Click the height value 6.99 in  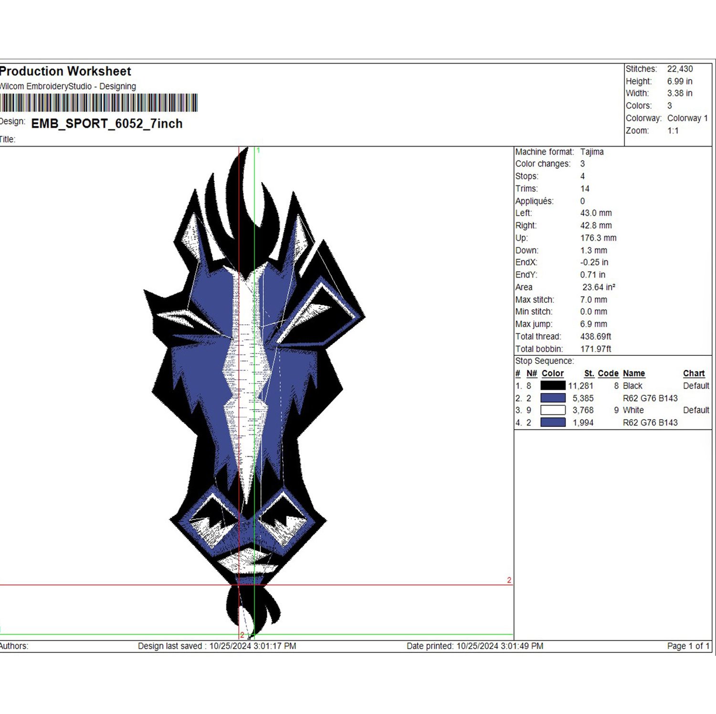pos(680,81)
